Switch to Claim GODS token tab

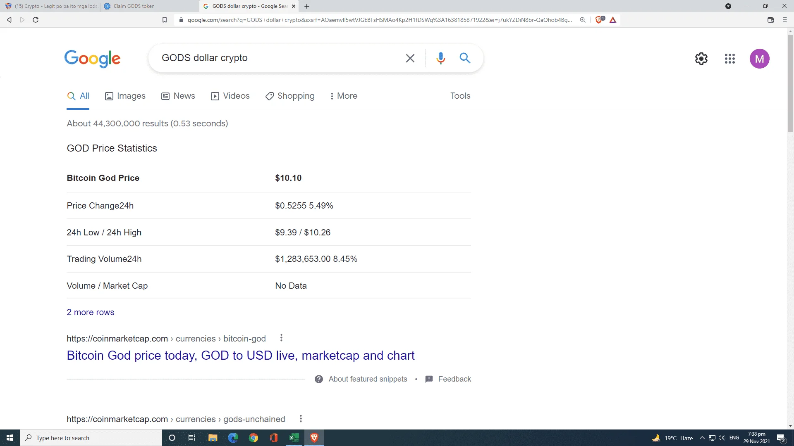pos(149,6)
